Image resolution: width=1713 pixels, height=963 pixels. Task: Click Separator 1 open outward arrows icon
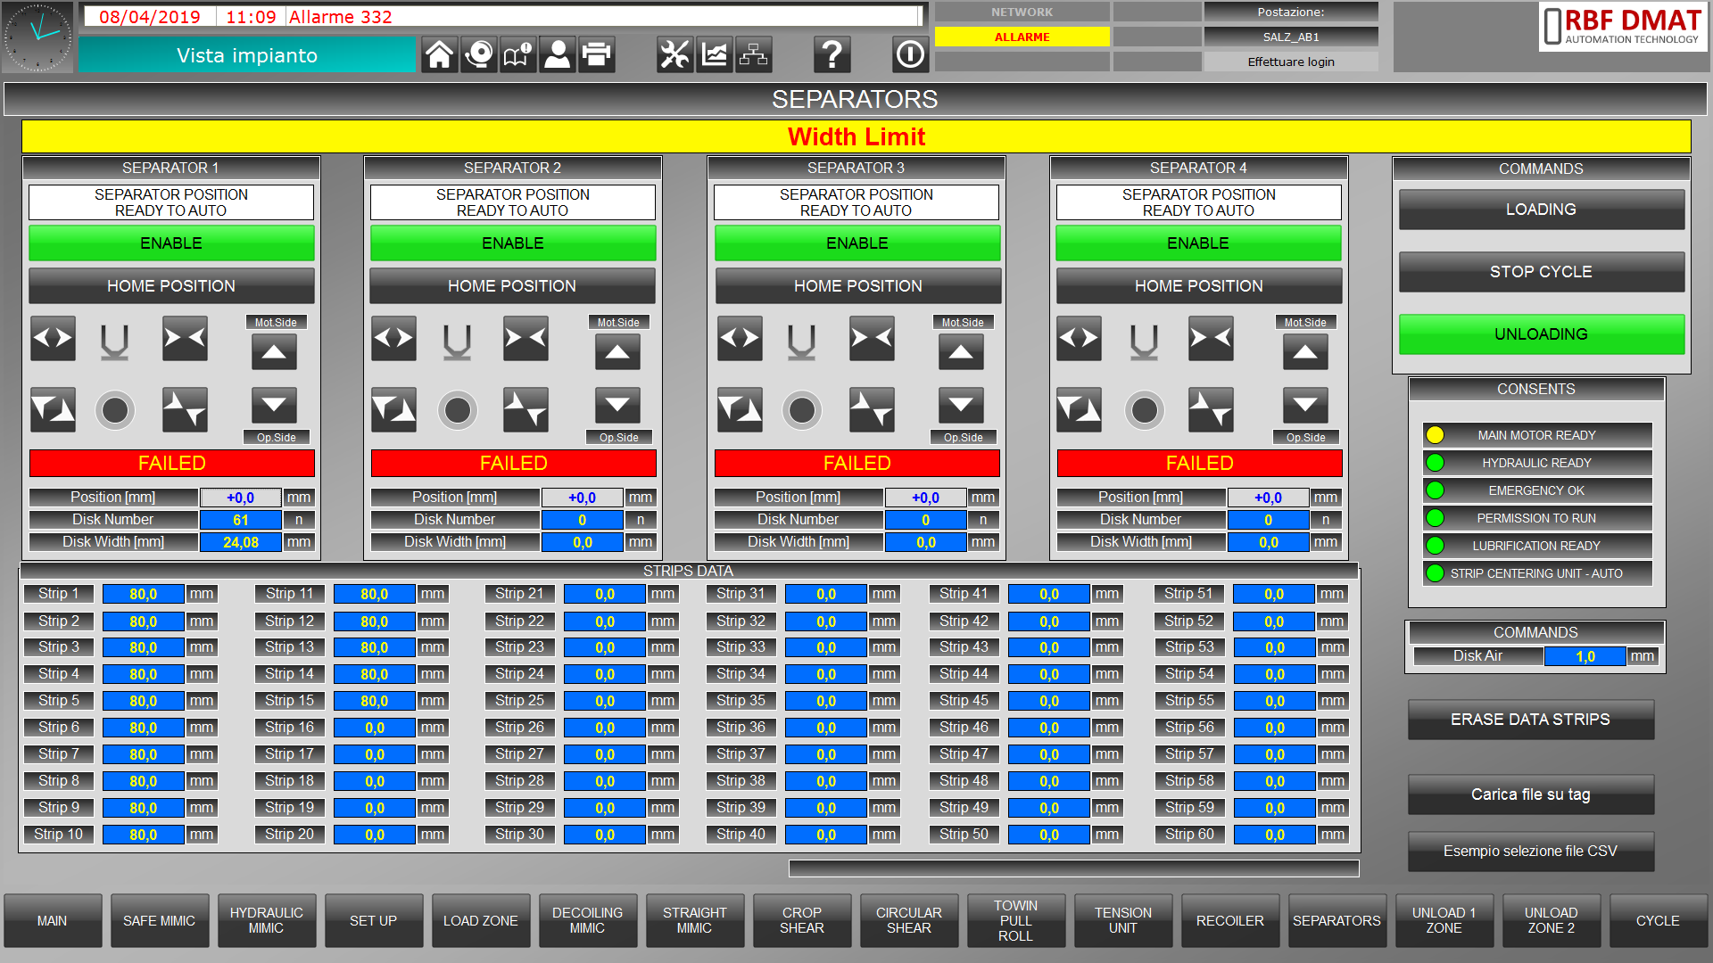point(53,339)
